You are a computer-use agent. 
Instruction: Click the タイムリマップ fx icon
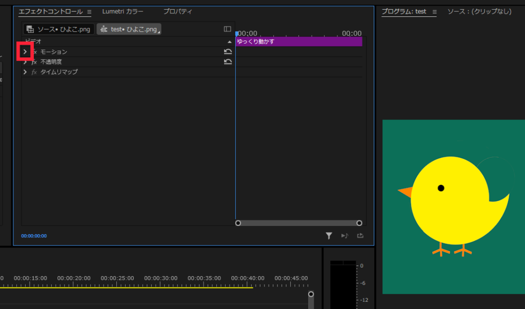pyautogui.click(x=34, y=72)
